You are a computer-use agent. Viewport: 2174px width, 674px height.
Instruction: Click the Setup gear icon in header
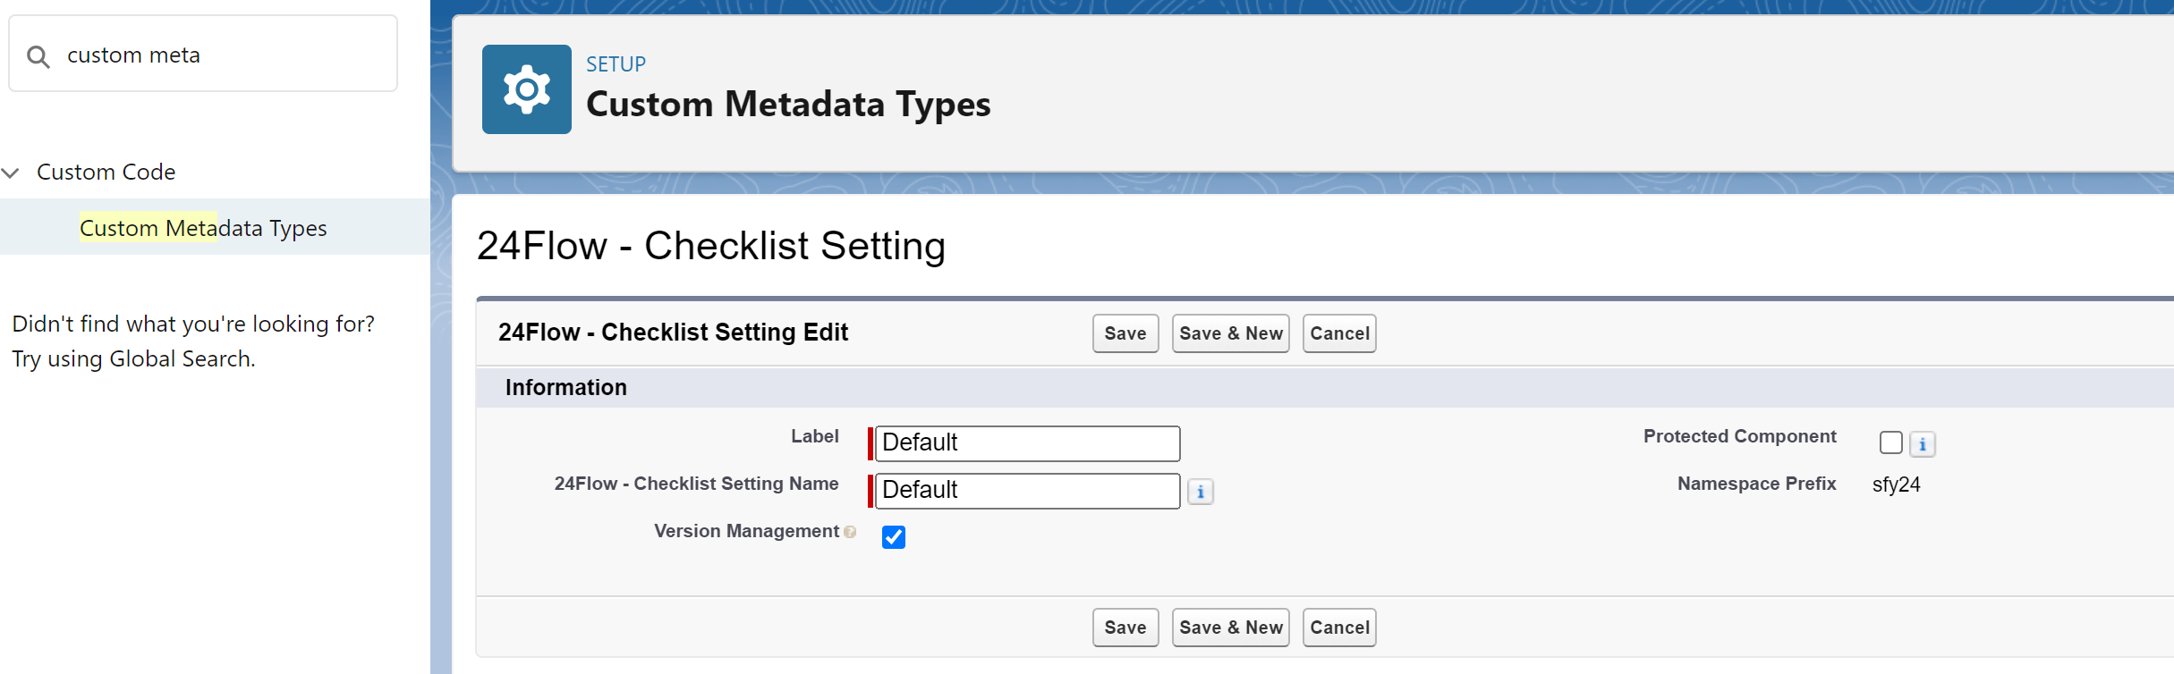coord(526,89)
